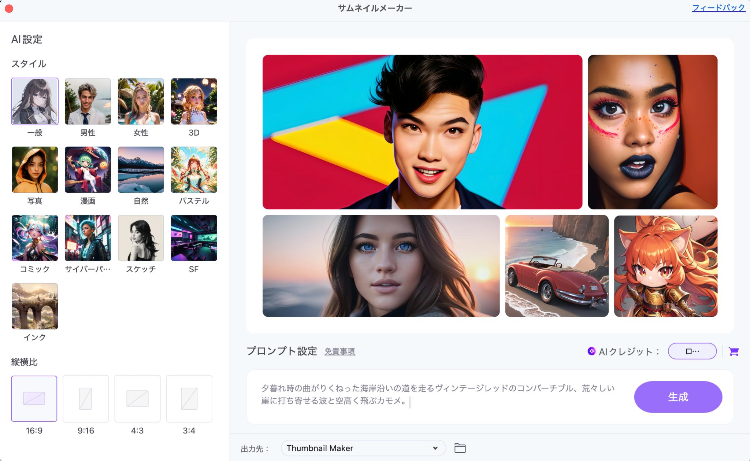
Task: Select the スケッチ style thumbnail
Action: point(141,238)
